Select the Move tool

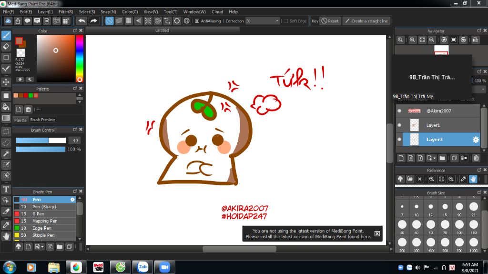click(6, 82)
